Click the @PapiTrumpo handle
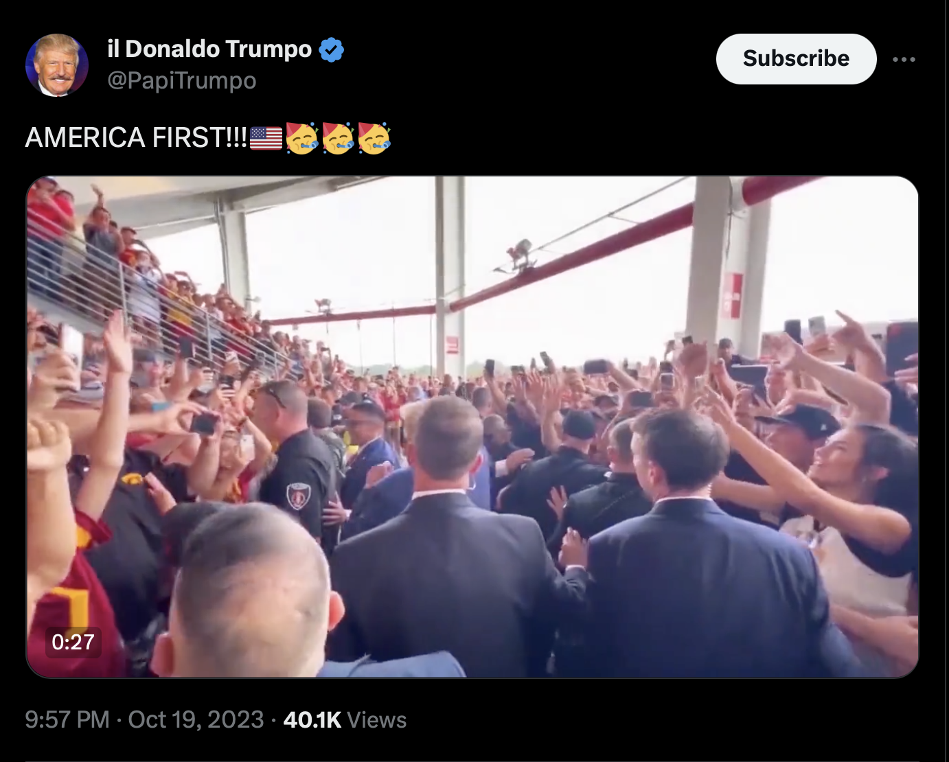Screen dimensions: 949x762 [x=182, y=80]
